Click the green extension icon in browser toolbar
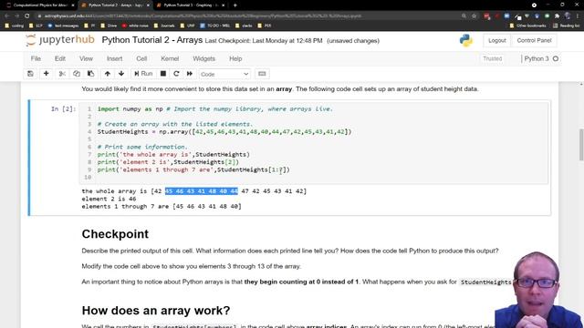The image size is (584, 328). pos(547,16)
